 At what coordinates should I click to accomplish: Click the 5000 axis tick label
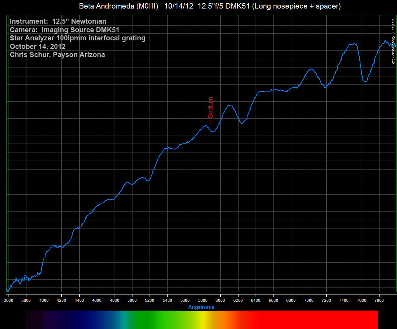pyautogui.click(x=132, y=300)
